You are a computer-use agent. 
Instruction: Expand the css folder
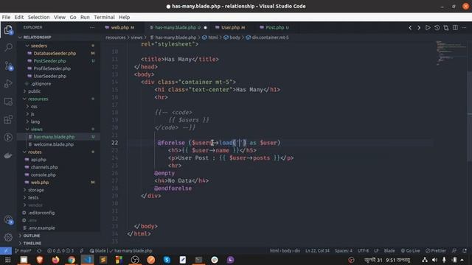(34, 106)
